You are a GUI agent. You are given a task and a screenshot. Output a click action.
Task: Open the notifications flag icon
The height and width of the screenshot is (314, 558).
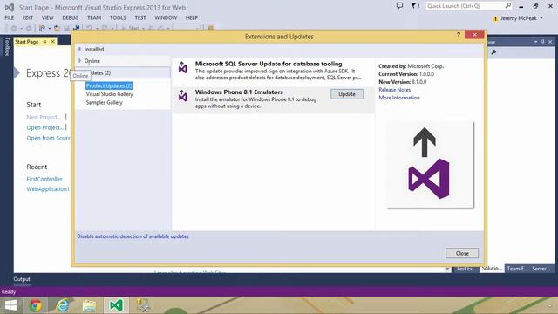click(415, 6)
